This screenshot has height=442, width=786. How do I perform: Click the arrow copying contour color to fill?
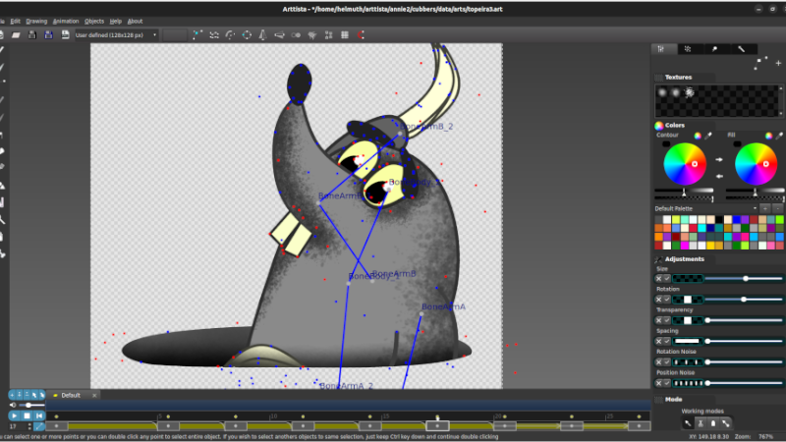tap(719, 159)
